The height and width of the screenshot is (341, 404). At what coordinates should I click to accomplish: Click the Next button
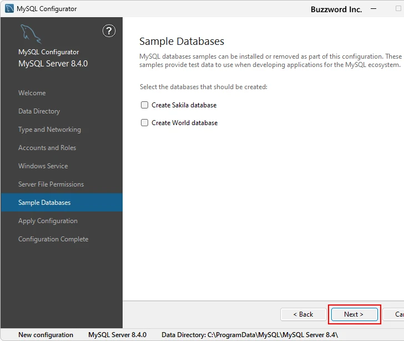[354, 314]
